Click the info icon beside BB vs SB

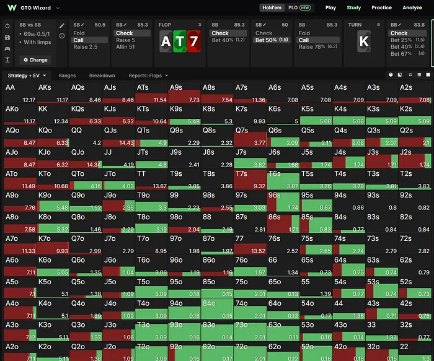click(62, 36)
